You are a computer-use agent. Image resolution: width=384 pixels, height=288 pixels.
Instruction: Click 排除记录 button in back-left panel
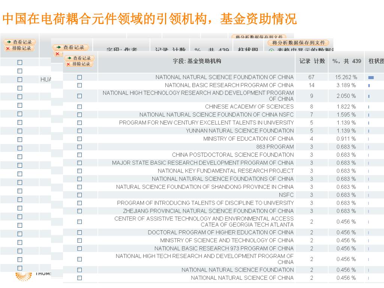[x=19, y=48]
